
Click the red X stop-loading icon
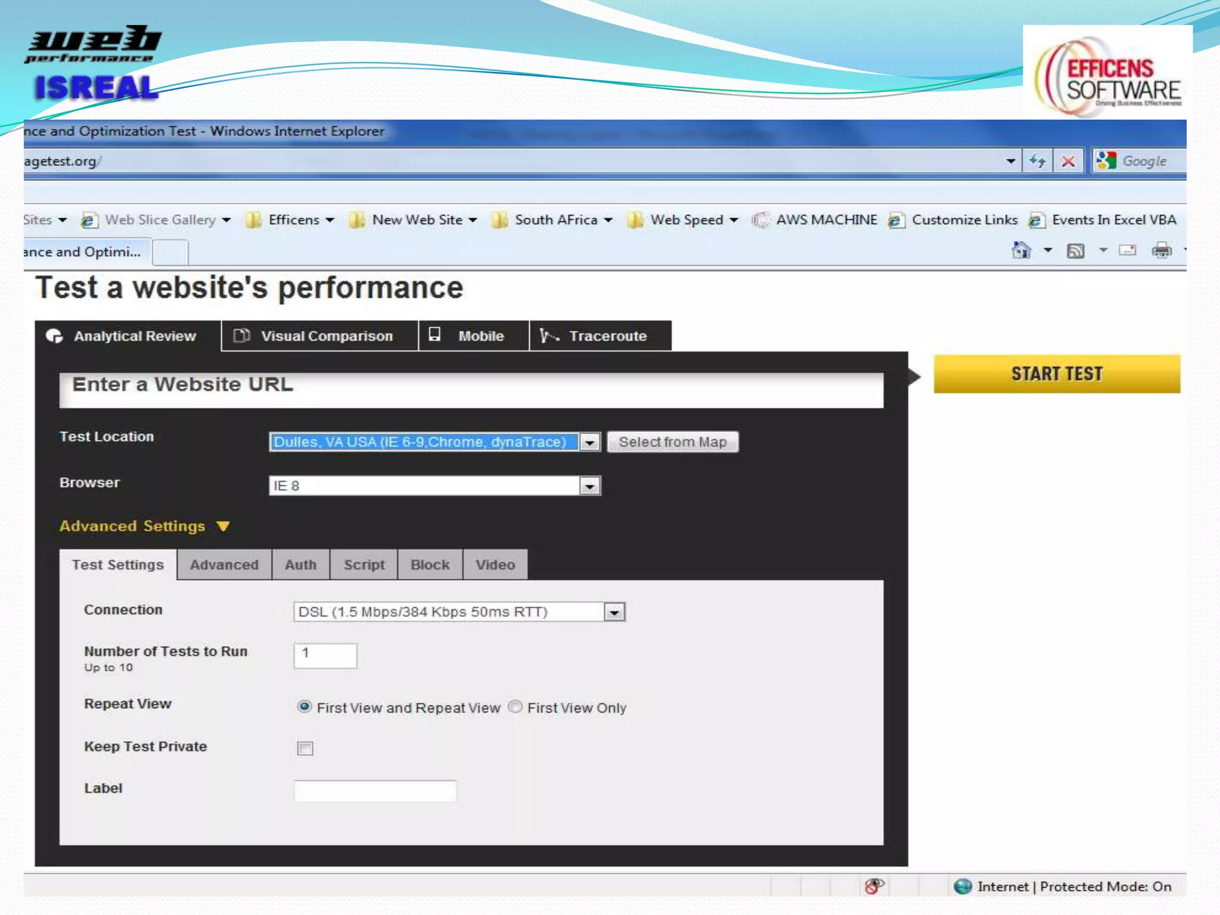[x=1068, y=161]
